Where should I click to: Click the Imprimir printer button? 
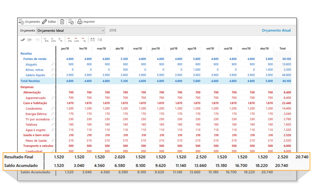(x=86, y=22)
